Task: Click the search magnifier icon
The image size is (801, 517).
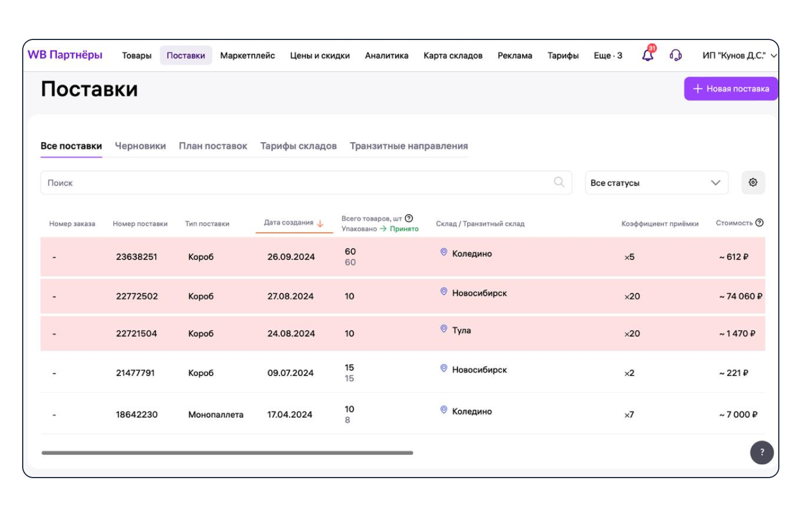Action: 559,182
